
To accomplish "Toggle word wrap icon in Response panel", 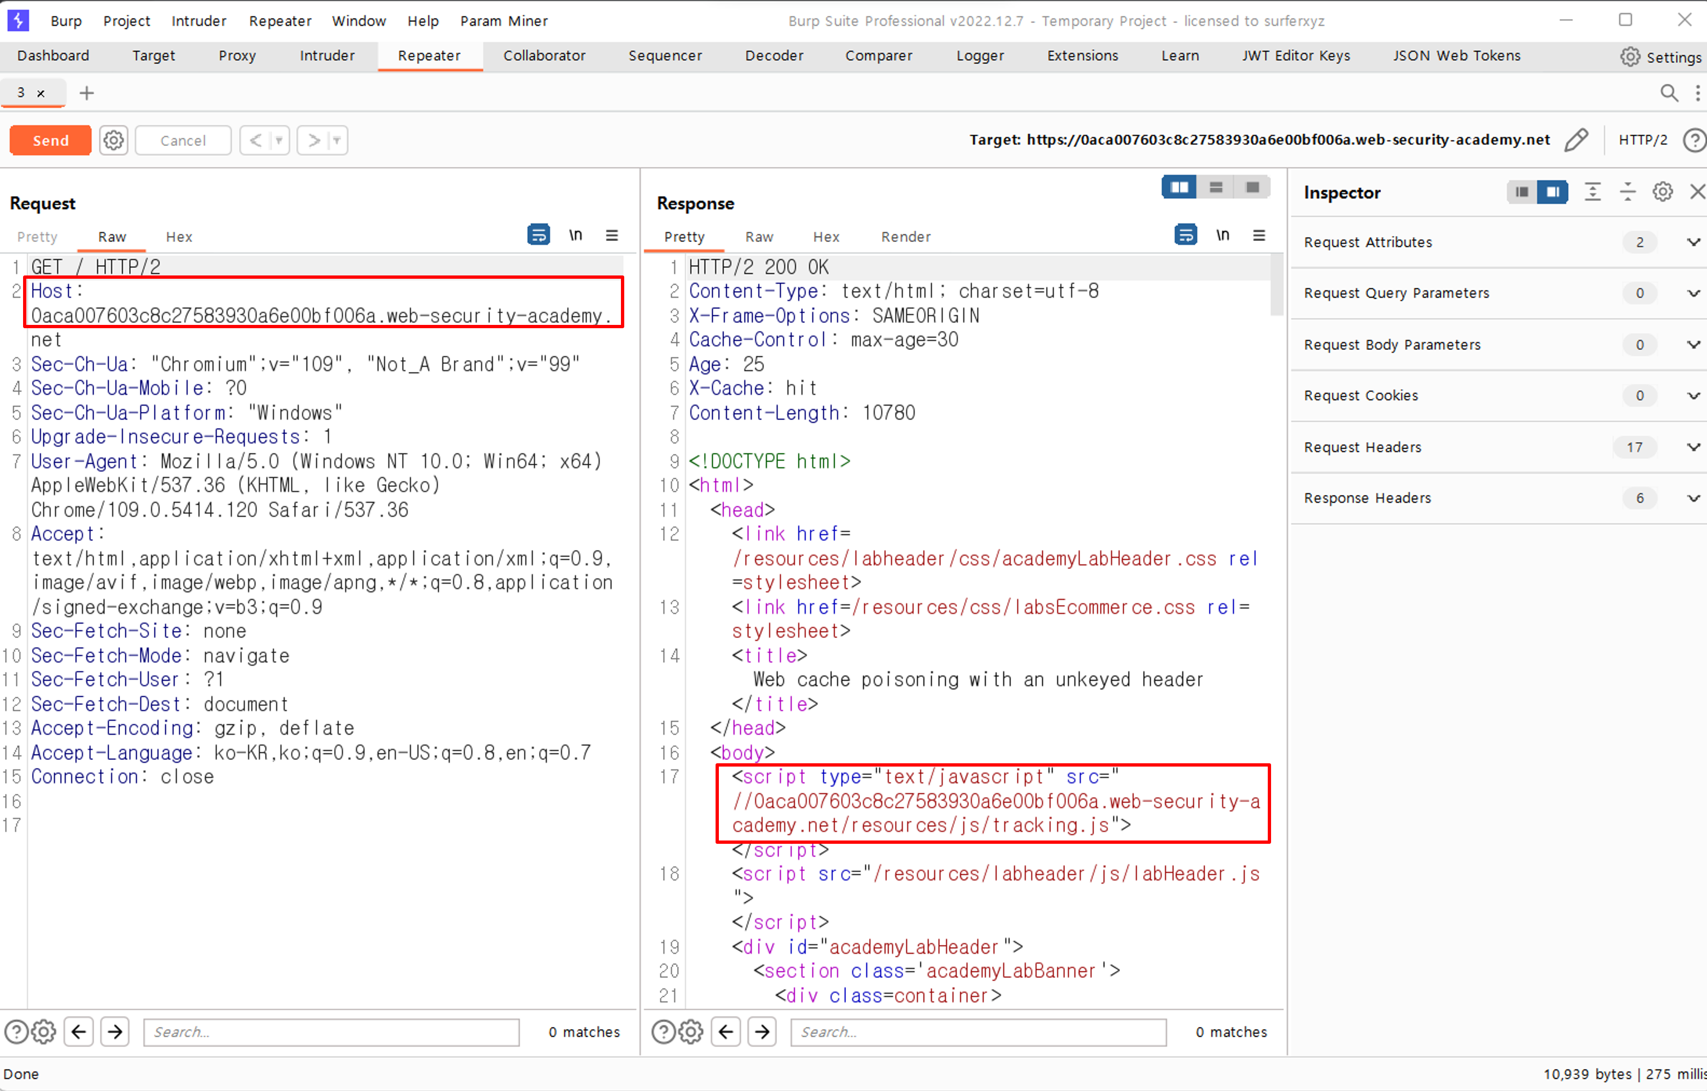I will (x=1186, y=234).
